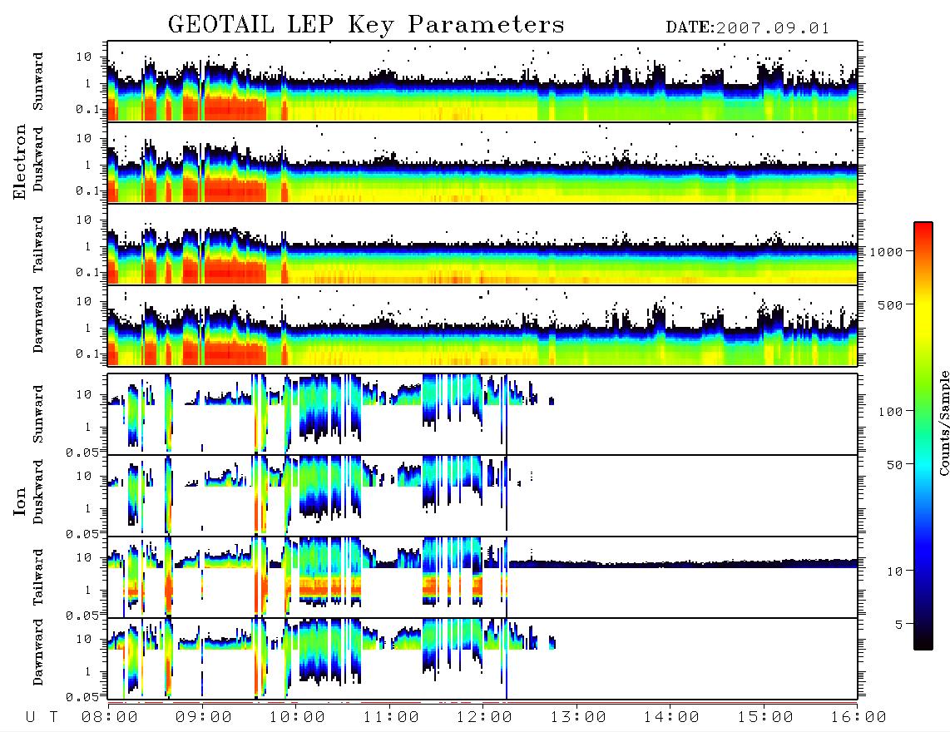Click the Electron Sunward spectrogram panel
Viewport: 950px width, 732px height.
point(482,82)
